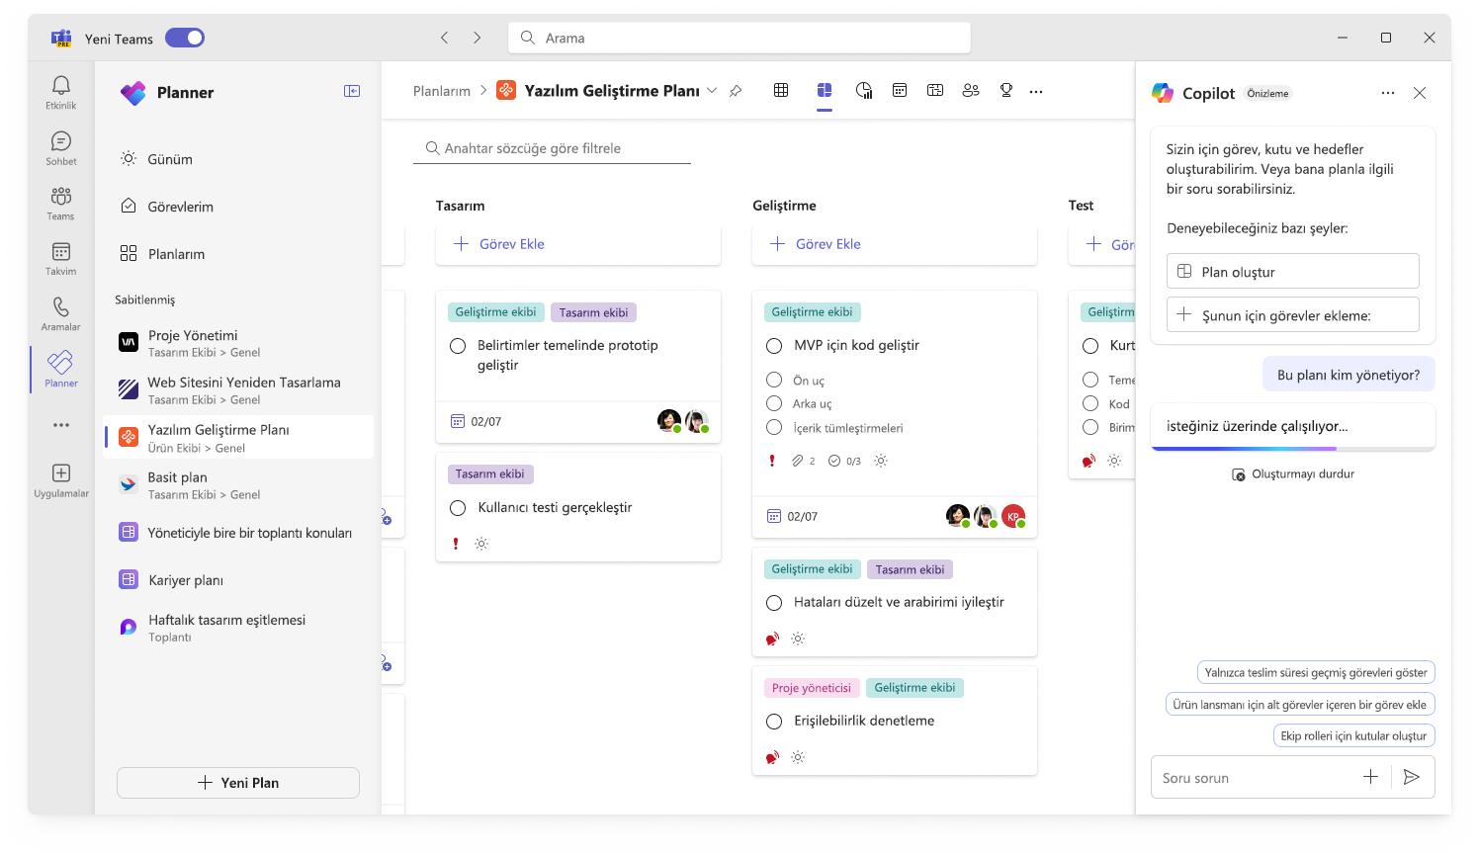Image resolution: width=1479 pixels, height=856 pixels.
Task: Click the Arama search box
Action: 739,38
